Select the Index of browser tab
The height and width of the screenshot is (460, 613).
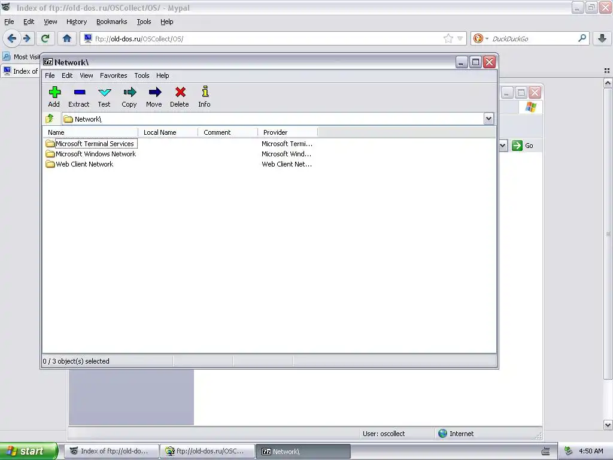[x=20, y=71]
